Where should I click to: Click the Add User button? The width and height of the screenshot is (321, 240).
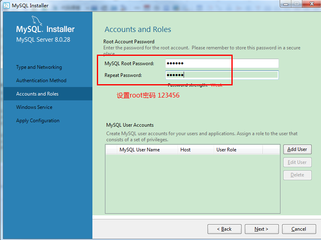pyautogui.click(x=297, y=149)
